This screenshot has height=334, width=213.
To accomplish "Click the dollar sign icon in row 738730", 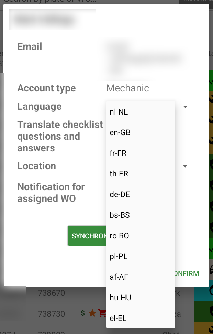I will [83, 313].
